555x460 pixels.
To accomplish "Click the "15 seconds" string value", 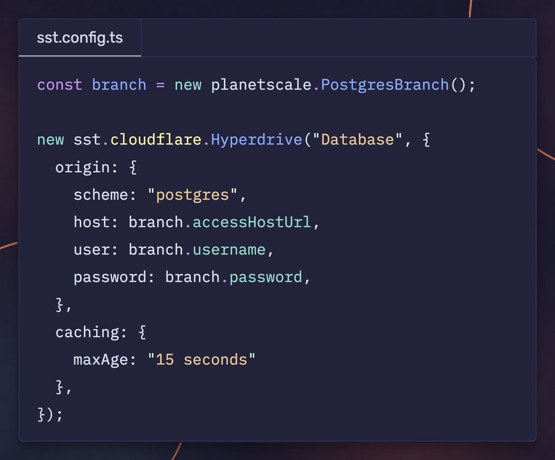I will coord(202,360).
